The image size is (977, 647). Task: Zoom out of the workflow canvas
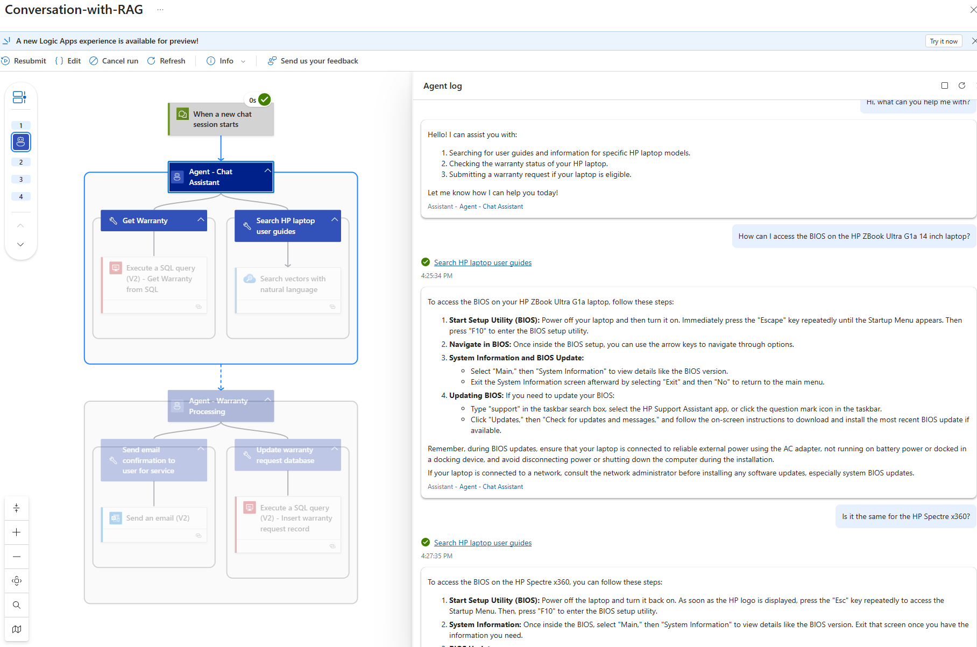click(x=17, y=557)
